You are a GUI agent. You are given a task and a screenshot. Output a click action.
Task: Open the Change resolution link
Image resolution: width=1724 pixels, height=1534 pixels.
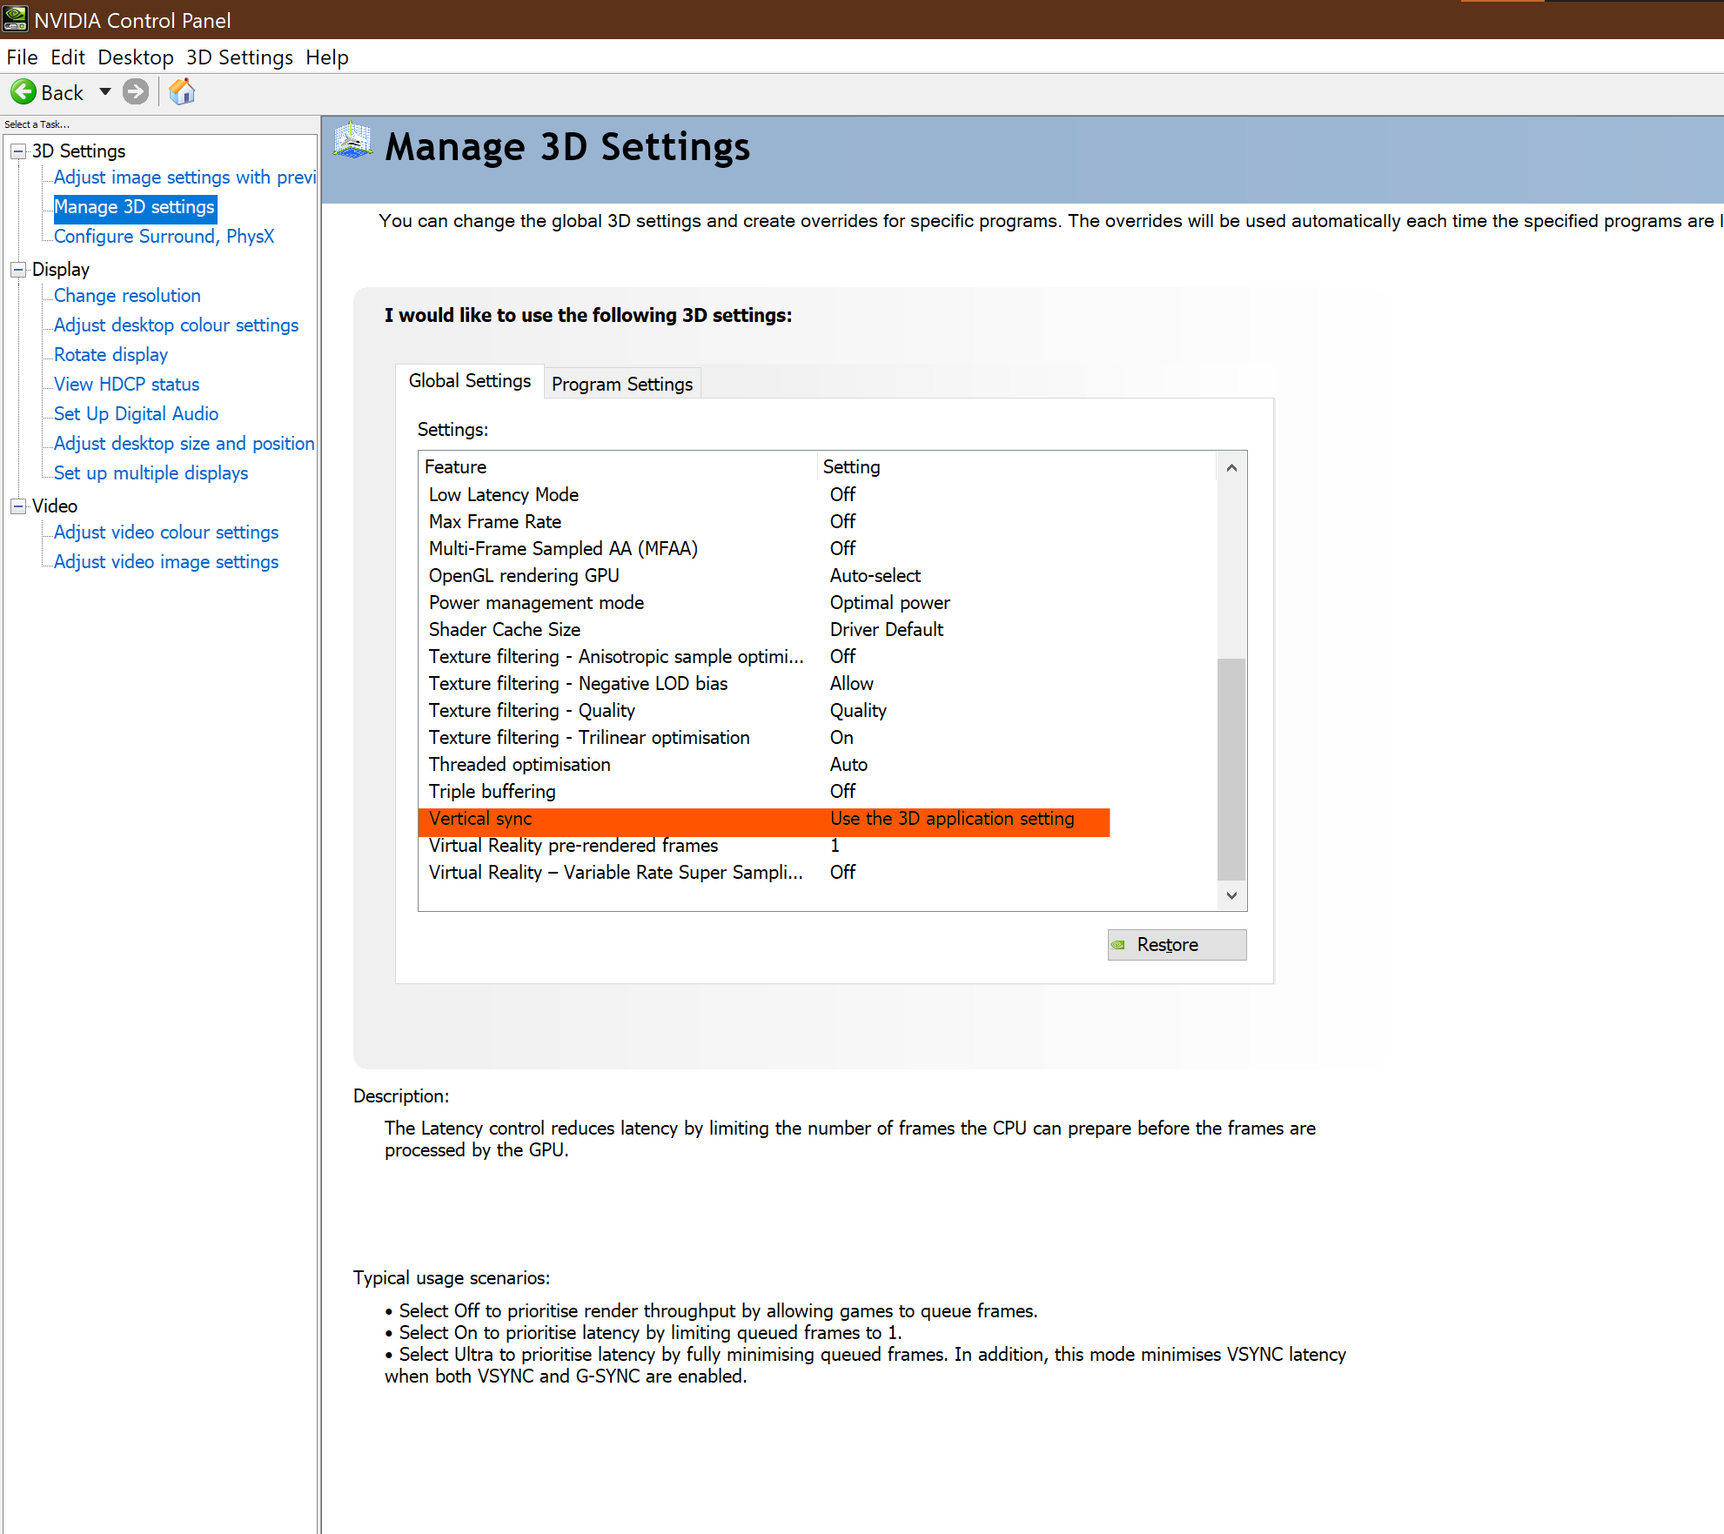(127, 296)
